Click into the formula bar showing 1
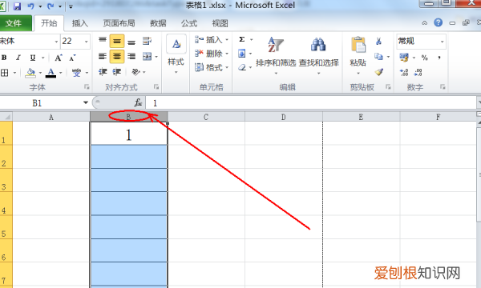Image resolution: width=481 pixels, height=288 pixels. [310, 103]
